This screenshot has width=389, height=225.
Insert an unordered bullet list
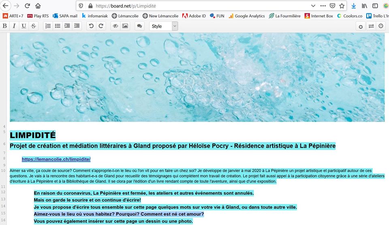(58, 26)
